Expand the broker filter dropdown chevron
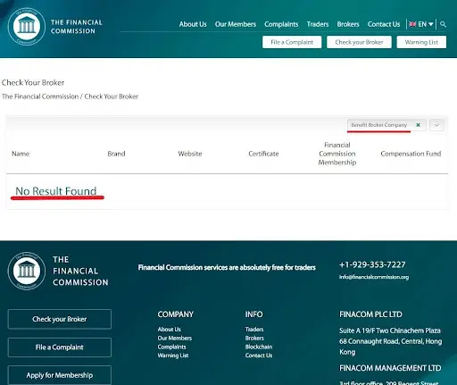 (x=436, y=125)
